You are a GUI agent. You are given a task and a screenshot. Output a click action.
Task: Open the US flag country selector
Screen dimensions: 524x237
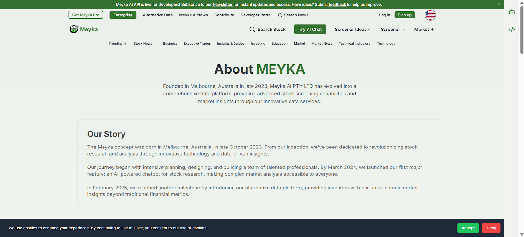(430, 15)
